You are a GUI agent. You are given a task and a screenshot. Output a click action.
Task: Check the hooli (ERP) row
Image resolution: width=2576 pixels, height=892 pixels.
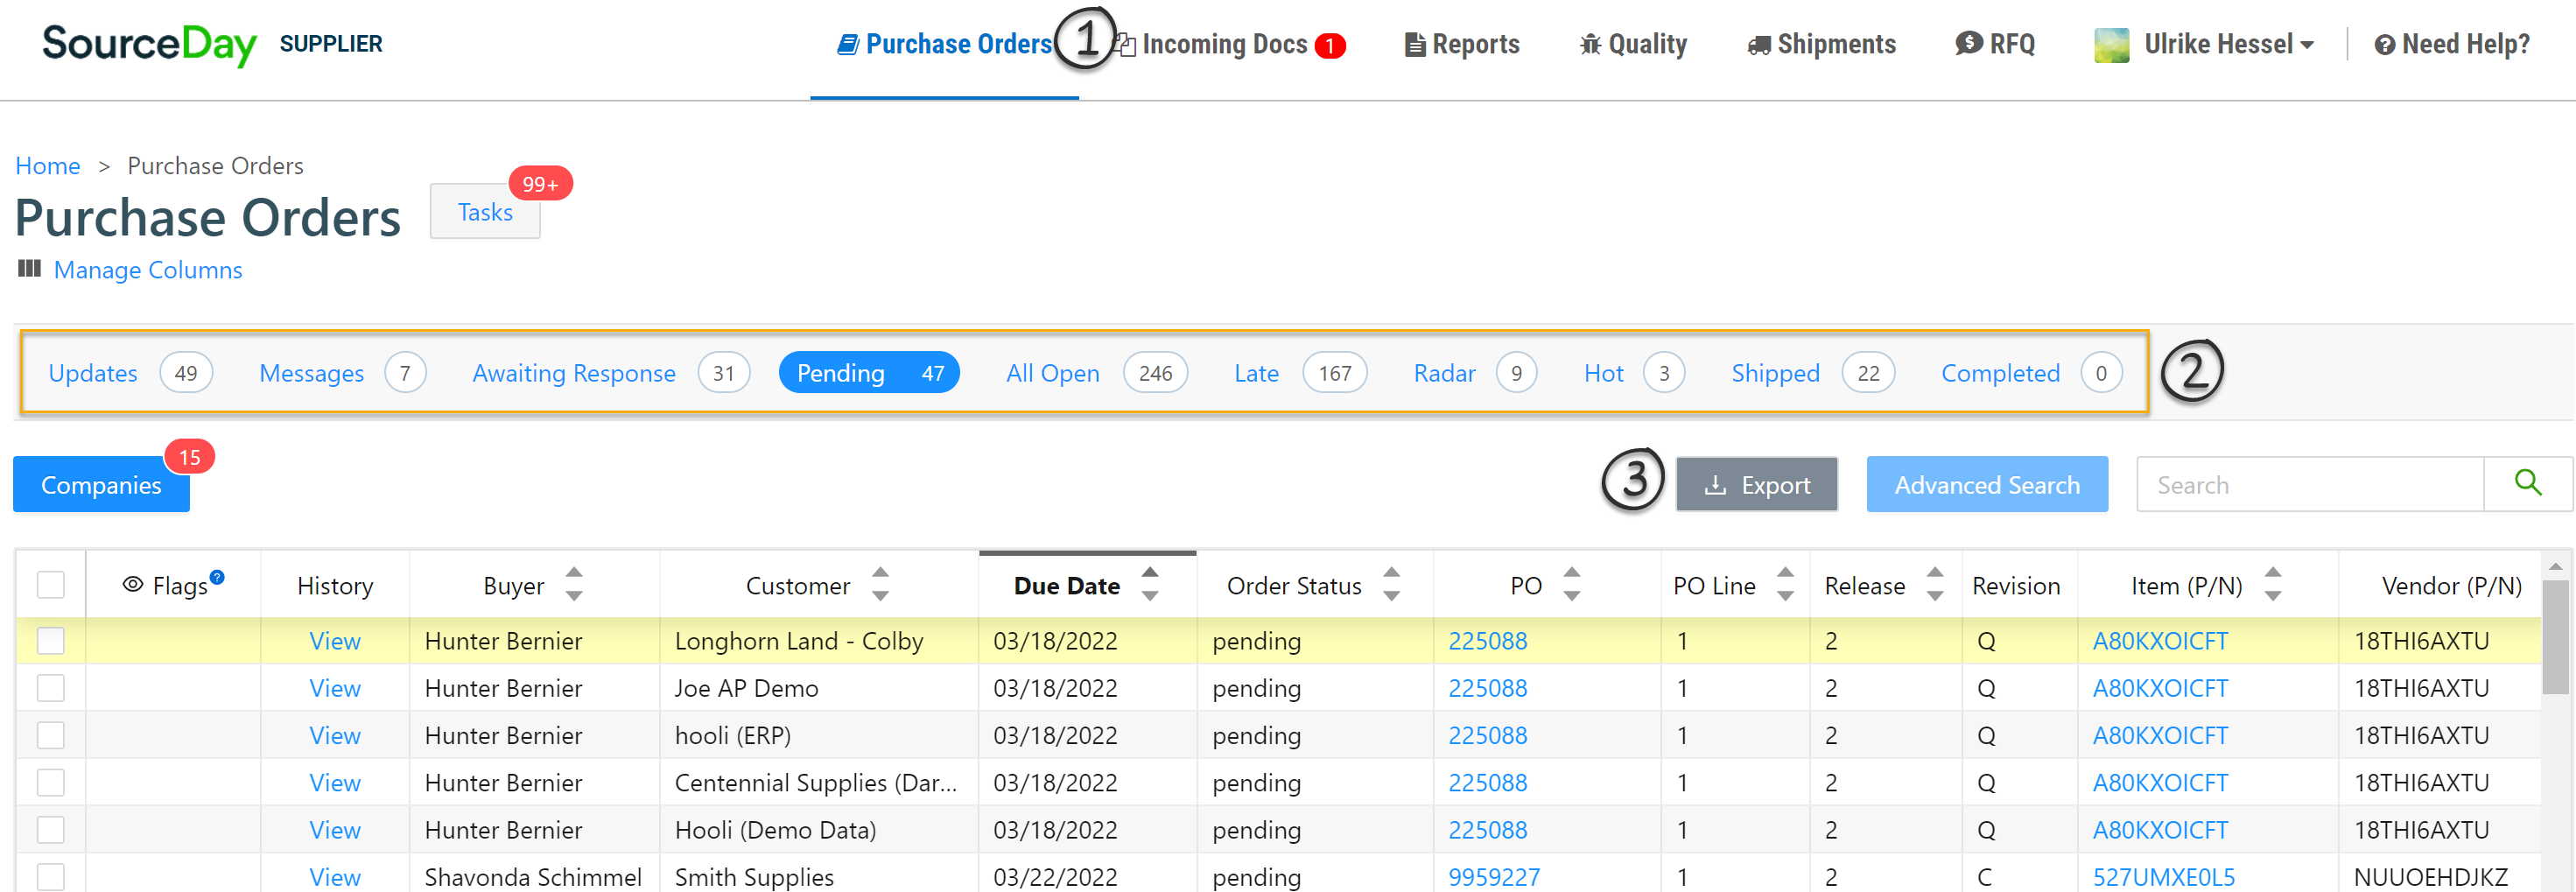click(50, 735)
